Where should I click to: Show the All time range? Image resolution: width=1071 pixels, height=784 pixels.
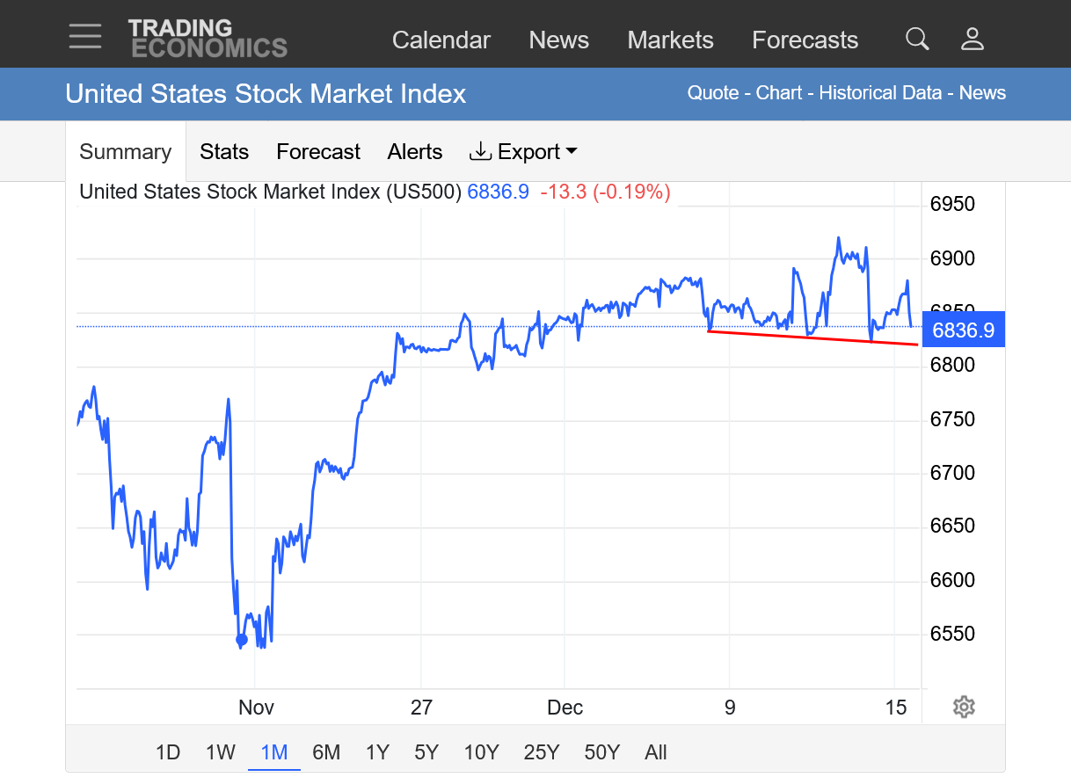pos(656,752)
